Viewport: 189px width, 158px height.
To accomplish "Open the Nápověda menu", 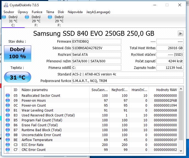I will (75, 12).
